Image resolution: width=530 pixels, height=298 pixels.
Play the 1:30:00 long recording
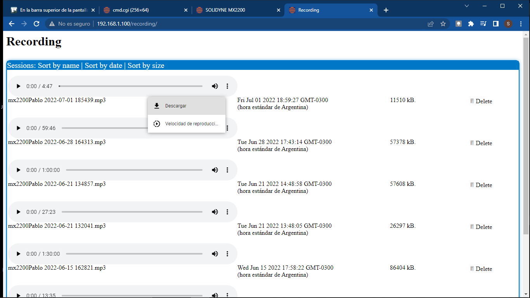point(18,254)
